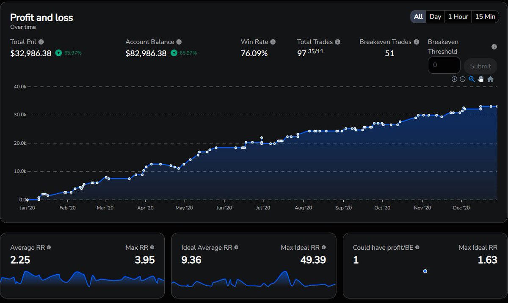508x303 pixels.
Task: Click green up arrow beside Account Balance
Action: (174, 53)
